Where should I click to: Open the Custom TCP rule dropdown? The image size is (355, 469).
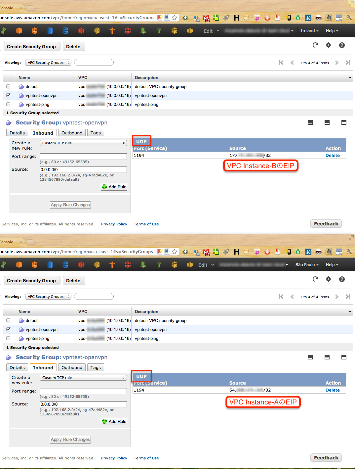[x=83, y=143]
